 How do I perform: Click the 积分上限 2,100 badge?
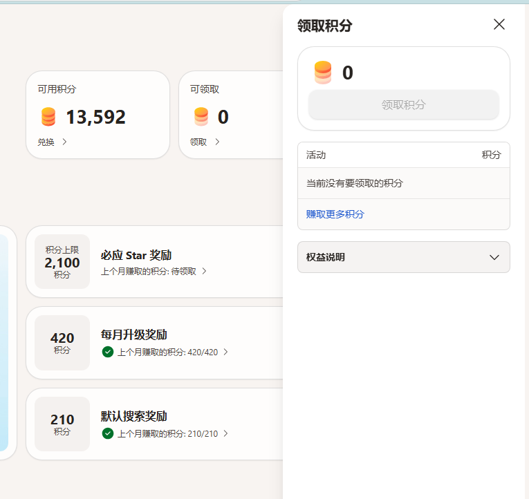[62, 262]
